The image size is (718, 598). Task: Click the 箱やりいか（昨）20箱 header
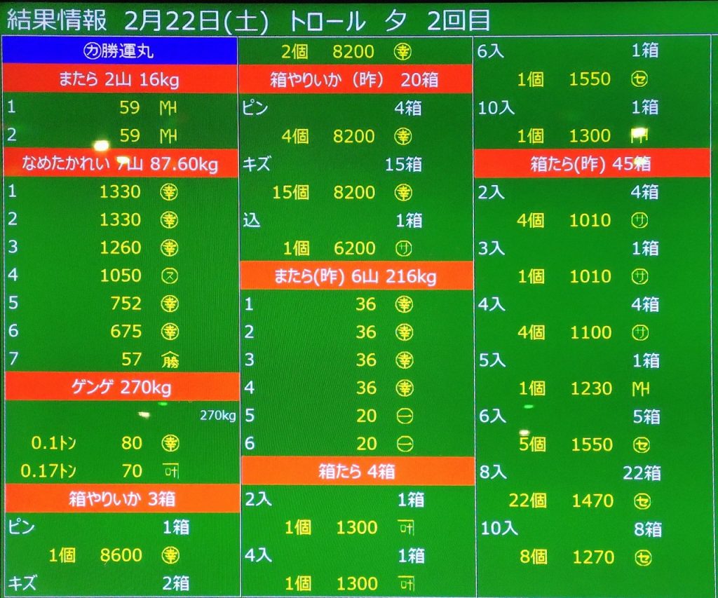click(355, 79)
